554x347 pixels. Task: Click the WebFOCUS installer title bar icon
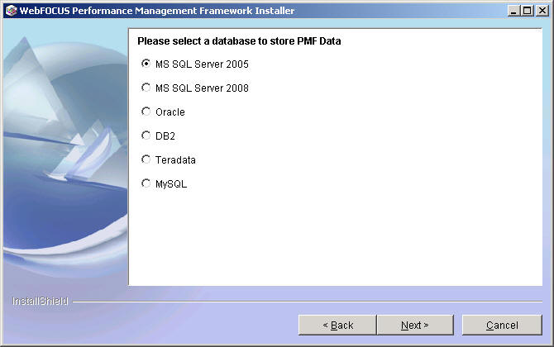tap(12, 11)
